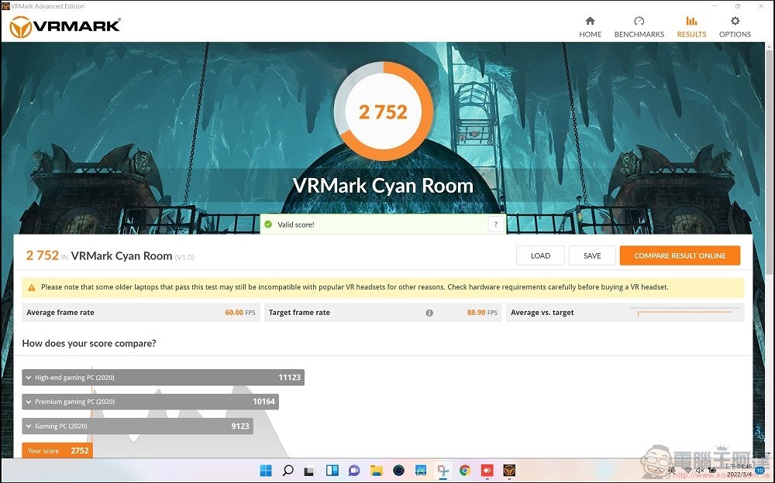The image size is (775, 483).
Task: Click the LOAD button
Action: tap(540, 256)
